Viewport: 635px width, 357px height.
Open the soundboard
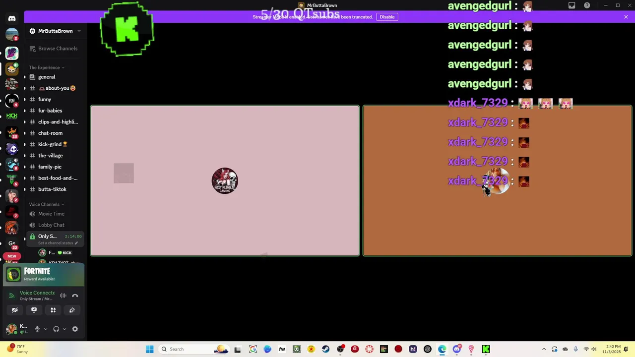pos(72,310)
